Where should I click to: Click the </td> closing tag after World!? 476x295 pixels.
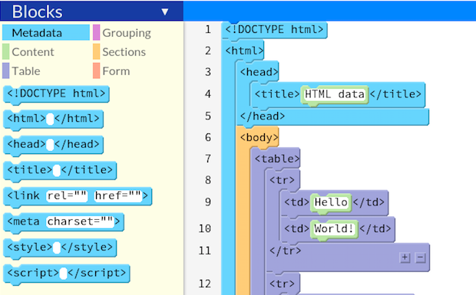pos(375,228)
